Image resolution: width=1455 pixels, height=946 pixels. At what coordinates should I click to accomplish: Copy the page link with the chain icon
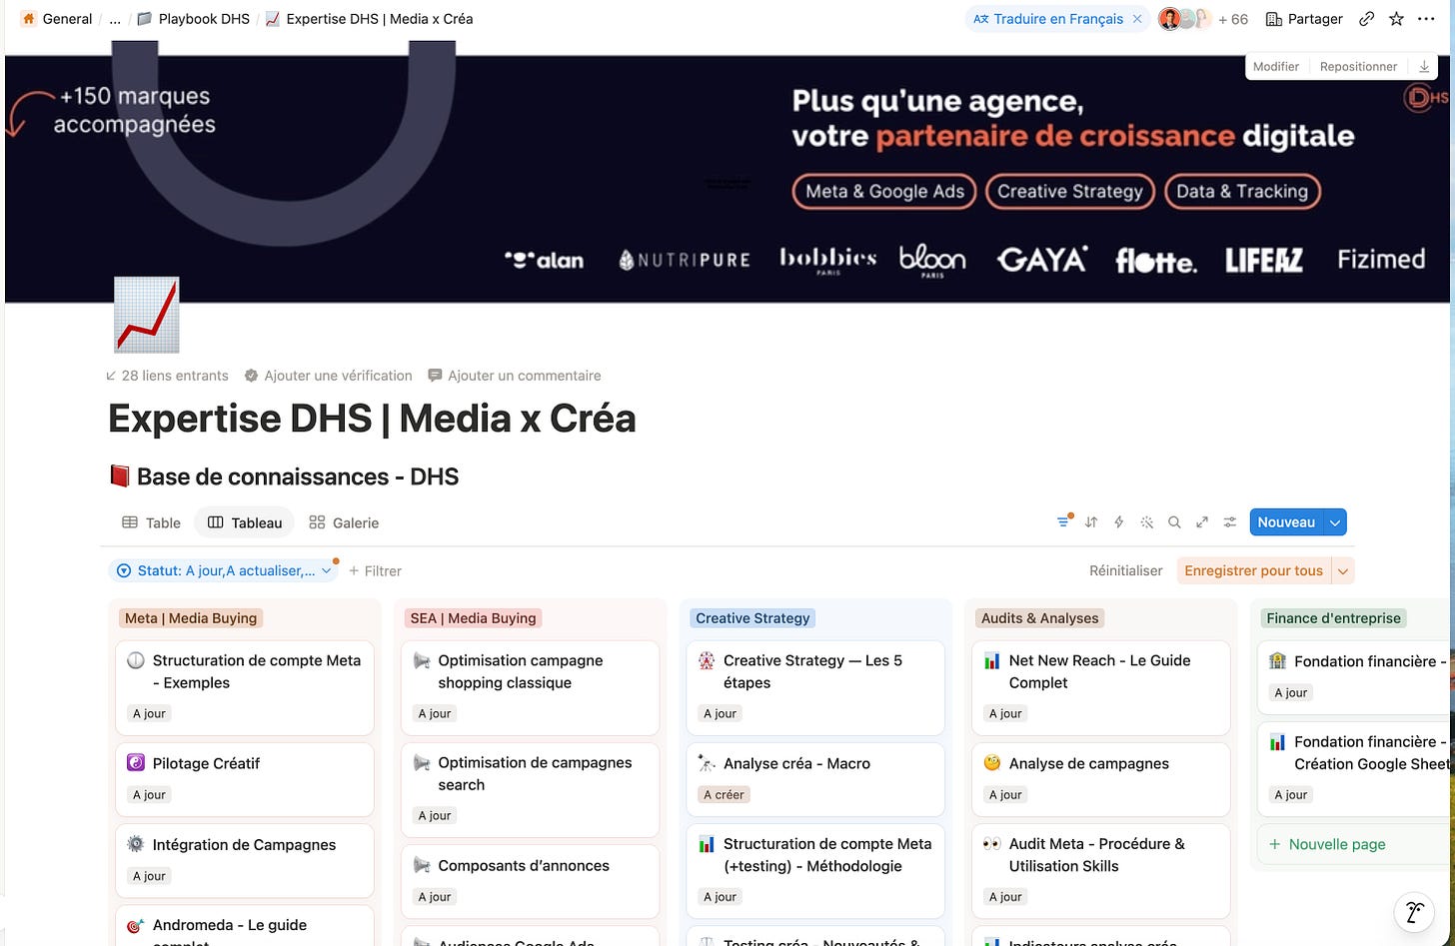click(1366, 19)
